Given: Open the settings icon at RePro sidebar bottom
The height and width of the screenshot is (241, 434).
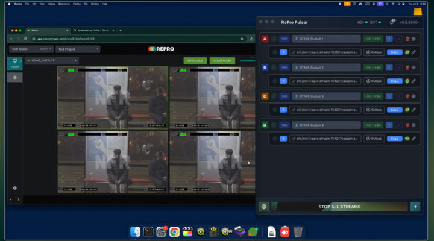Looking at the screenshot, I should 15,188.
